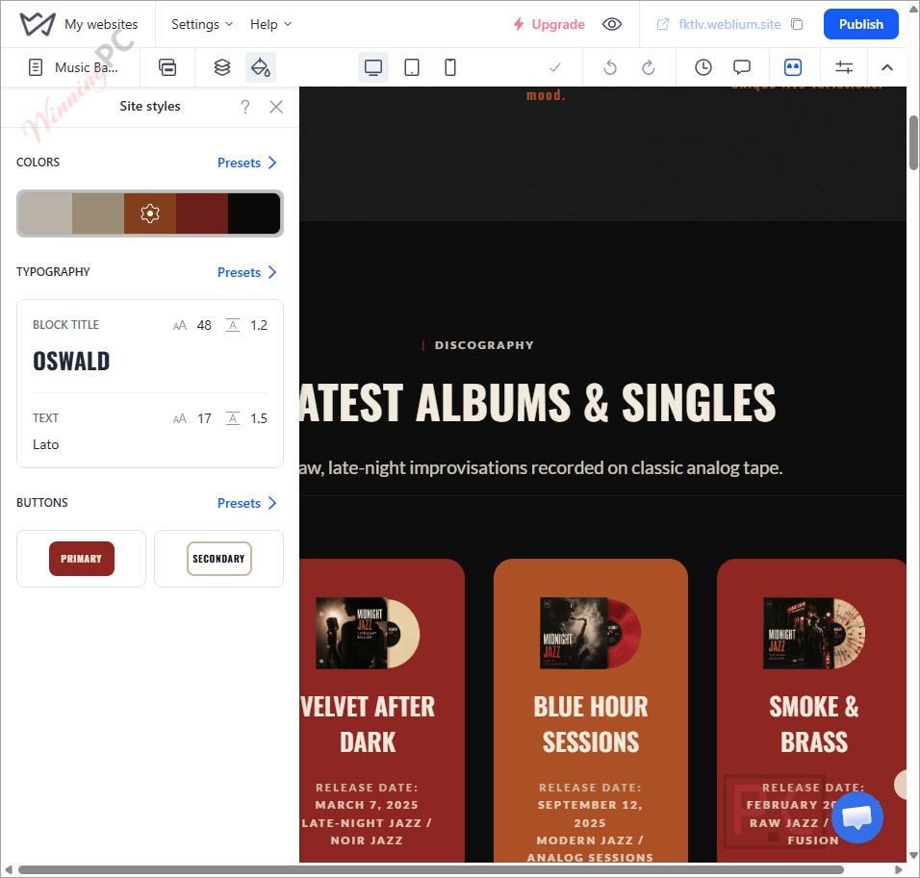Click the Publish button
Screen dimensions: 920x878
860,24
